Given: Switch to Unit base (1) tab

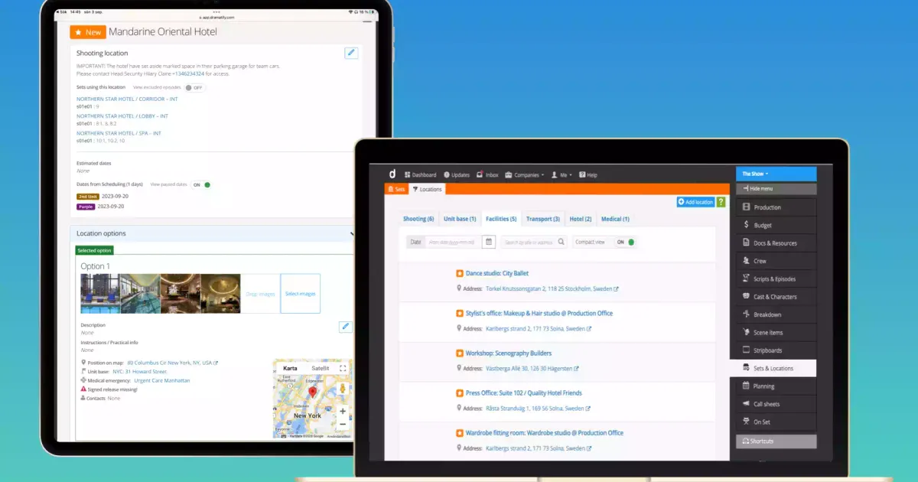Looking at the screenshot, I should tap(460, 219).
